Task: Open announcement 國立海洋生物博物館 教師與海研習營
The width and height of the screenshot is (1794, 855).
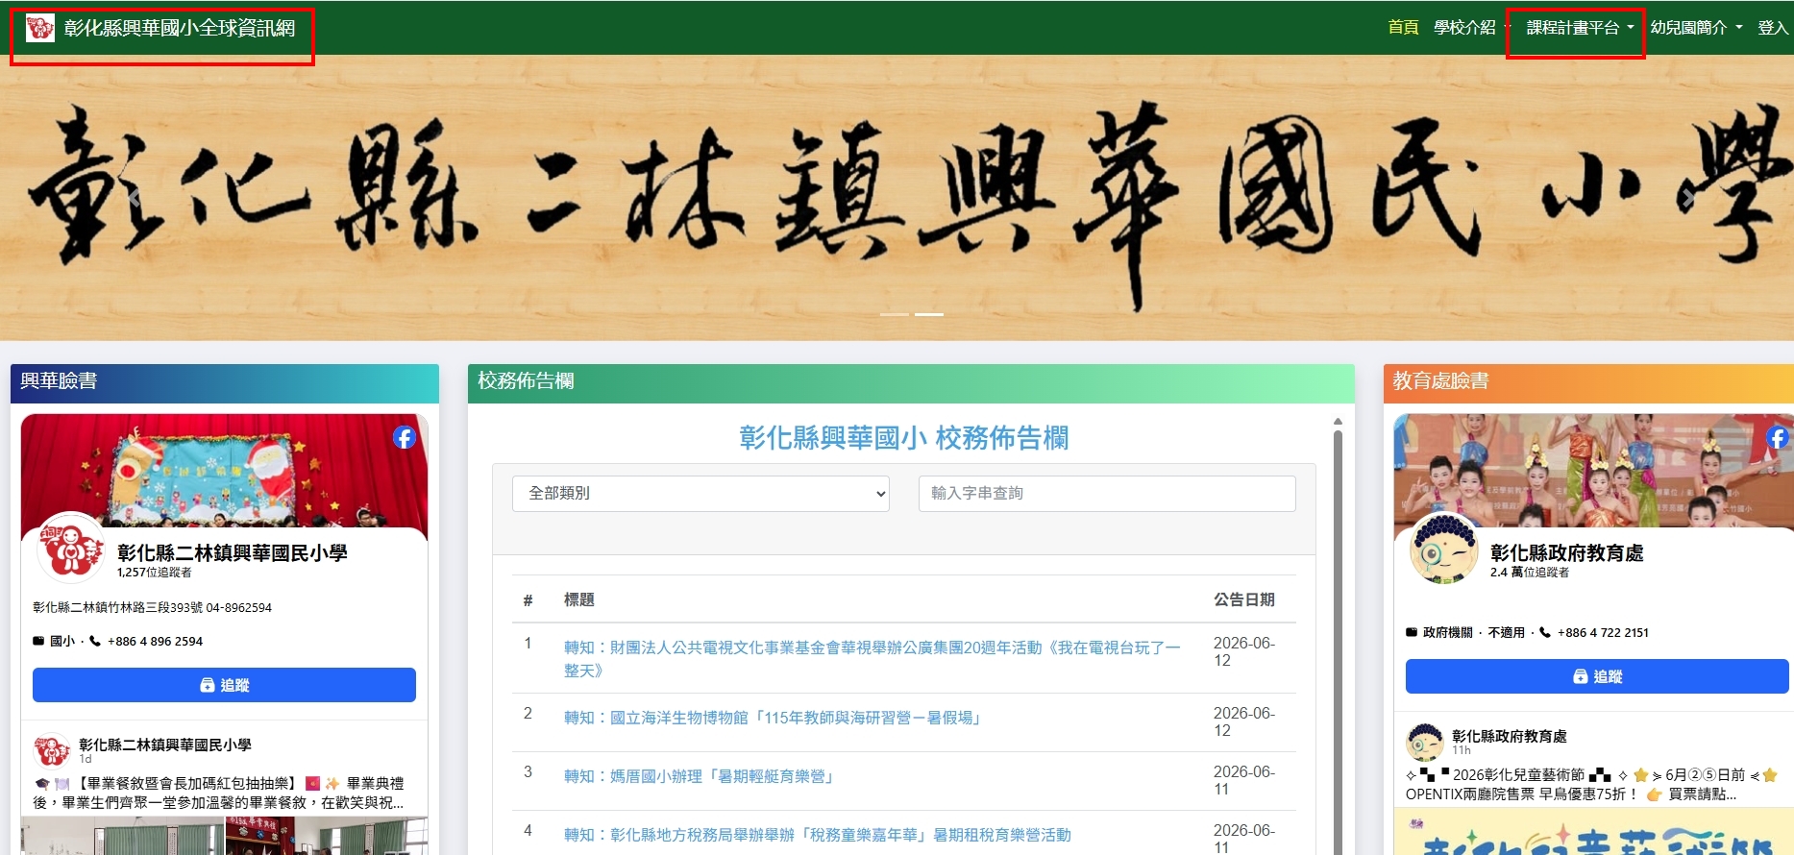Action: (773, 718)
